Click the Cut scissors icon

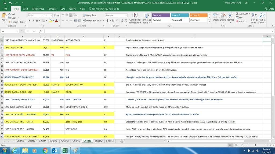[9, 14]
